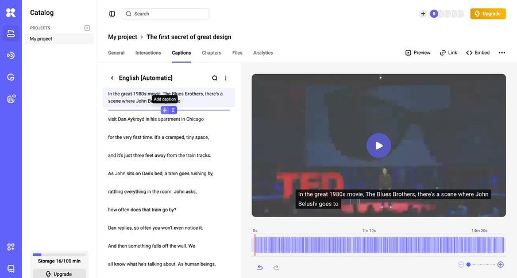517x278 pixels.
Task: Undo the last caption edit
Action: [260, 267]
